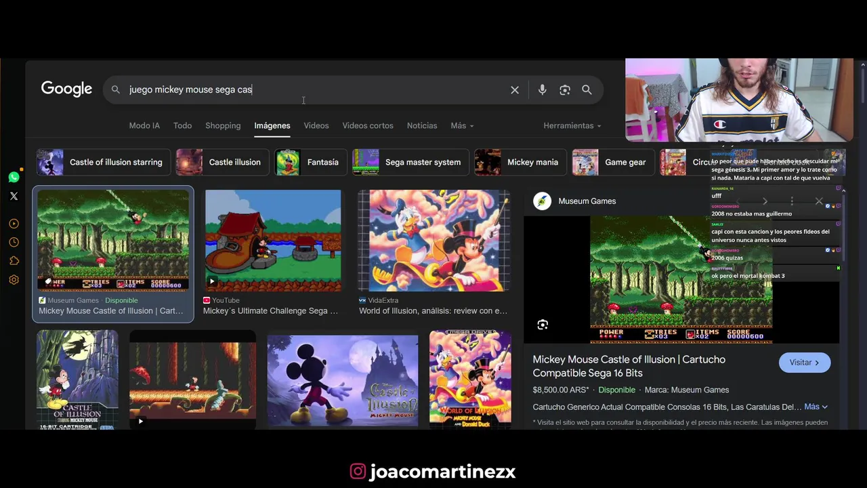Click the large preview image in the side panel
The height and width of the screenshot is (488, 867).
click(x=681, y=279)
